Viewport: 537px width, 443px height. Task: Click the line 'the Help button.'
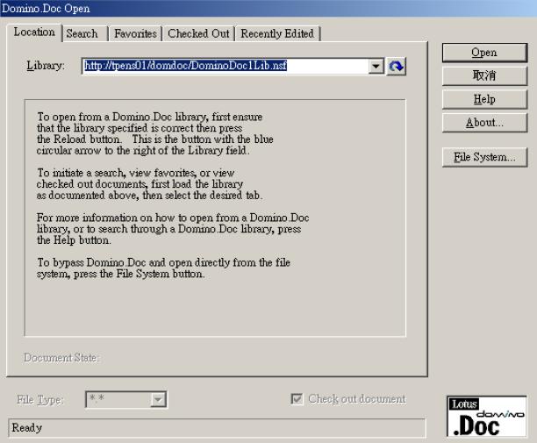pyautogui.click(x=74, y=240)
